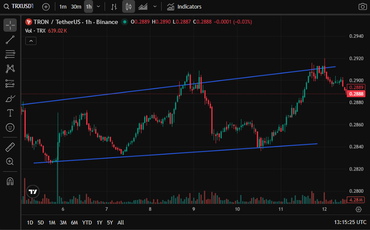This screenshot has width=370, height=230.
Task: Select the Text annotation tool
Action: [10, 113]
